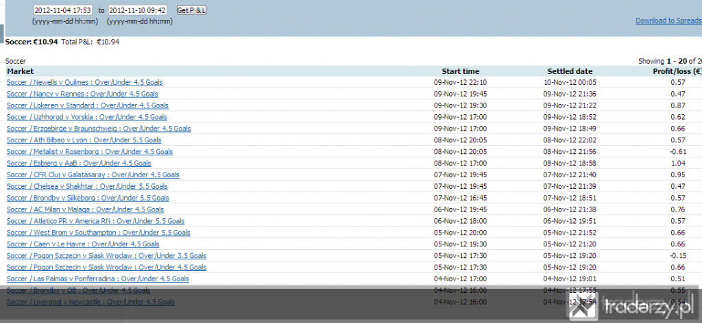Open Nancy v Rennes market link

(82, 94)
